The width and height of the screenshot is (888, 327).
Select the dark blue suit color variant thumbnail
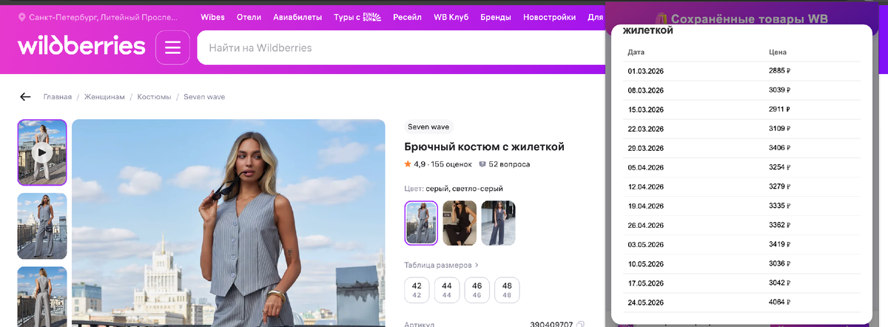pos(498,223)
